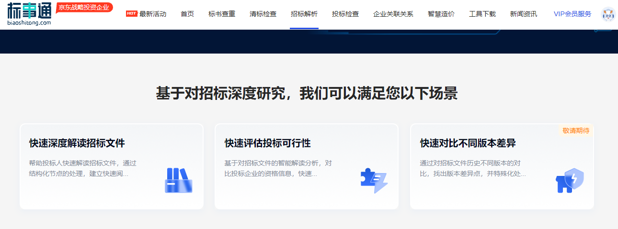618x229 pixels.
Task: Click the 敬请期待 tag on third card
Action: 576,131
